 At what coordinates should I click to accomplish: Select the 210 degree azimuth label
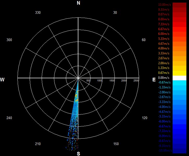click(38, 144)
